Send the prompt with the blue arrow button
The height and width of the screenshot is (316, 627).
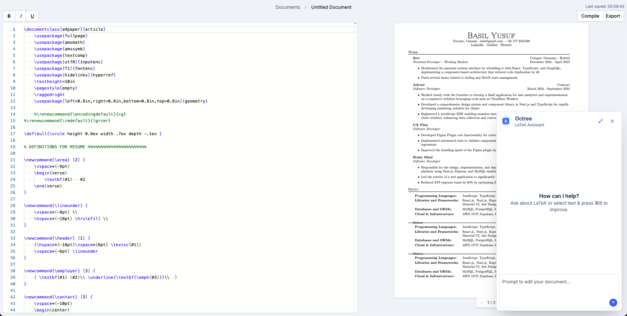tap(613, 303)
